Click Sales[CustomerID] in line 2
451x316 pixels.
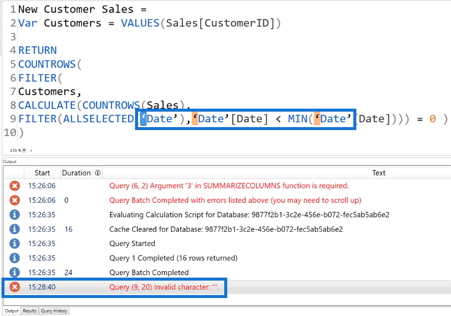pyautogui.click(x=220, y=23)
